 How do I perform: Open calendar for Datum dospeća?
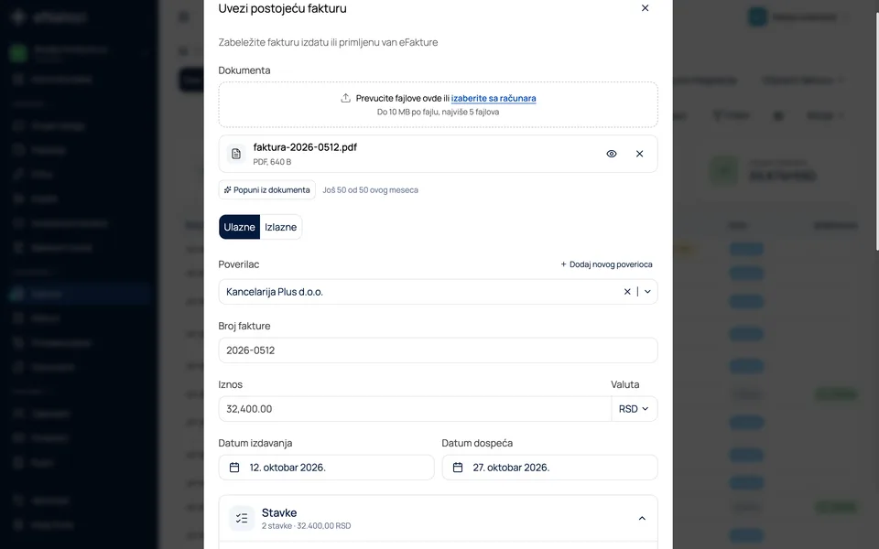tap(458, 468)
